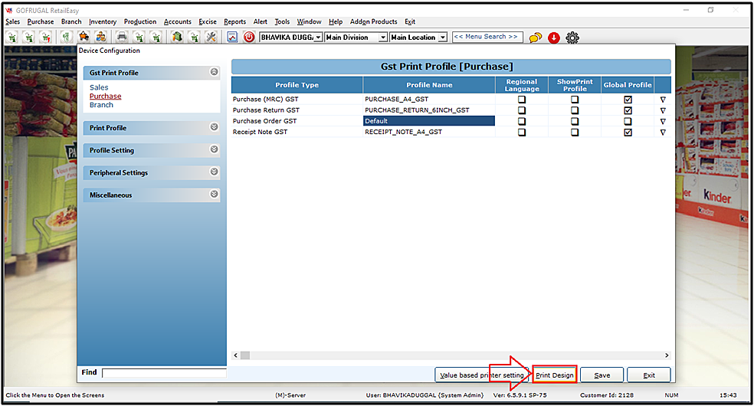Click the green cart icon with red mark
Screen dimensions: 754x406
tap(46, 37)
